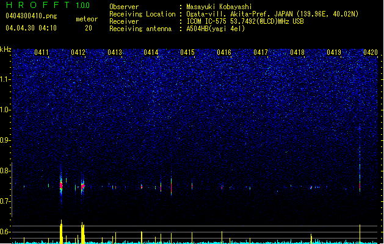
Task: Click the 0415 time marker
Action: tap(187, 52)
